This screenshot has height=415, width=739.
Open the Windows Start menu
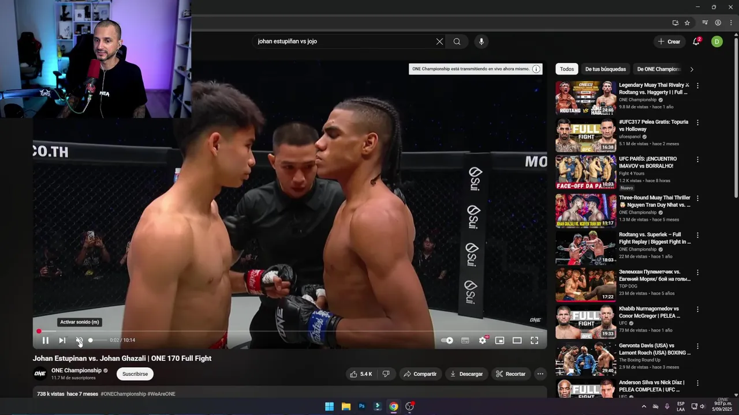pos(329,406)
